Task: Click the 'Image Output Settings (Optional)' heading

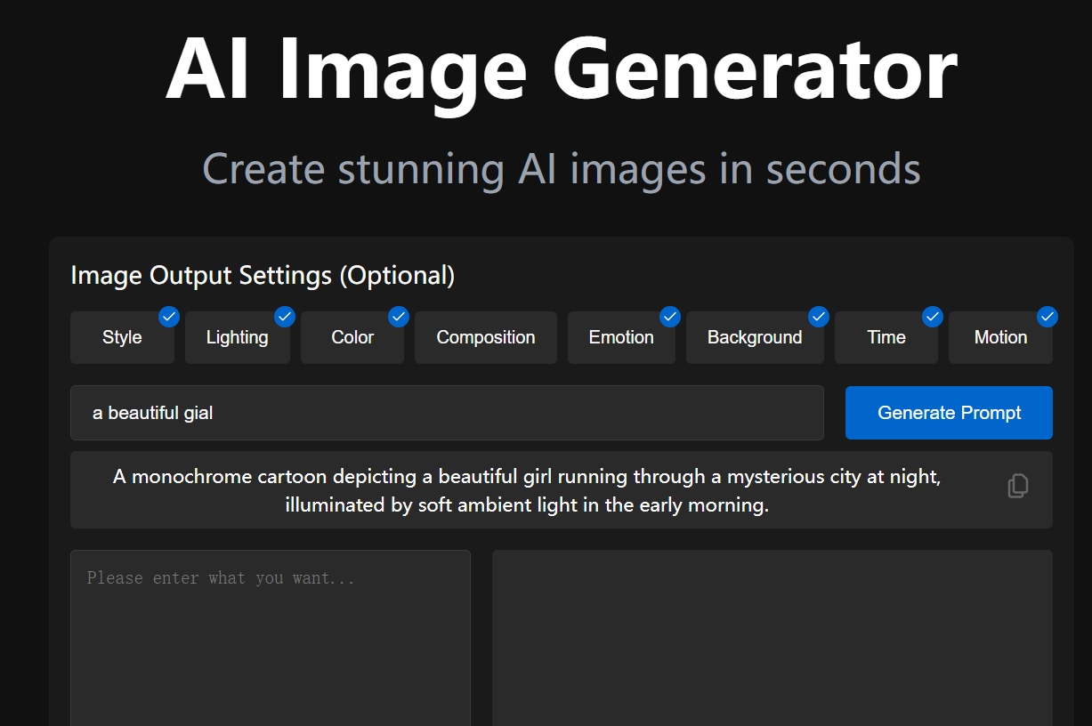Action: coord(263,276)
